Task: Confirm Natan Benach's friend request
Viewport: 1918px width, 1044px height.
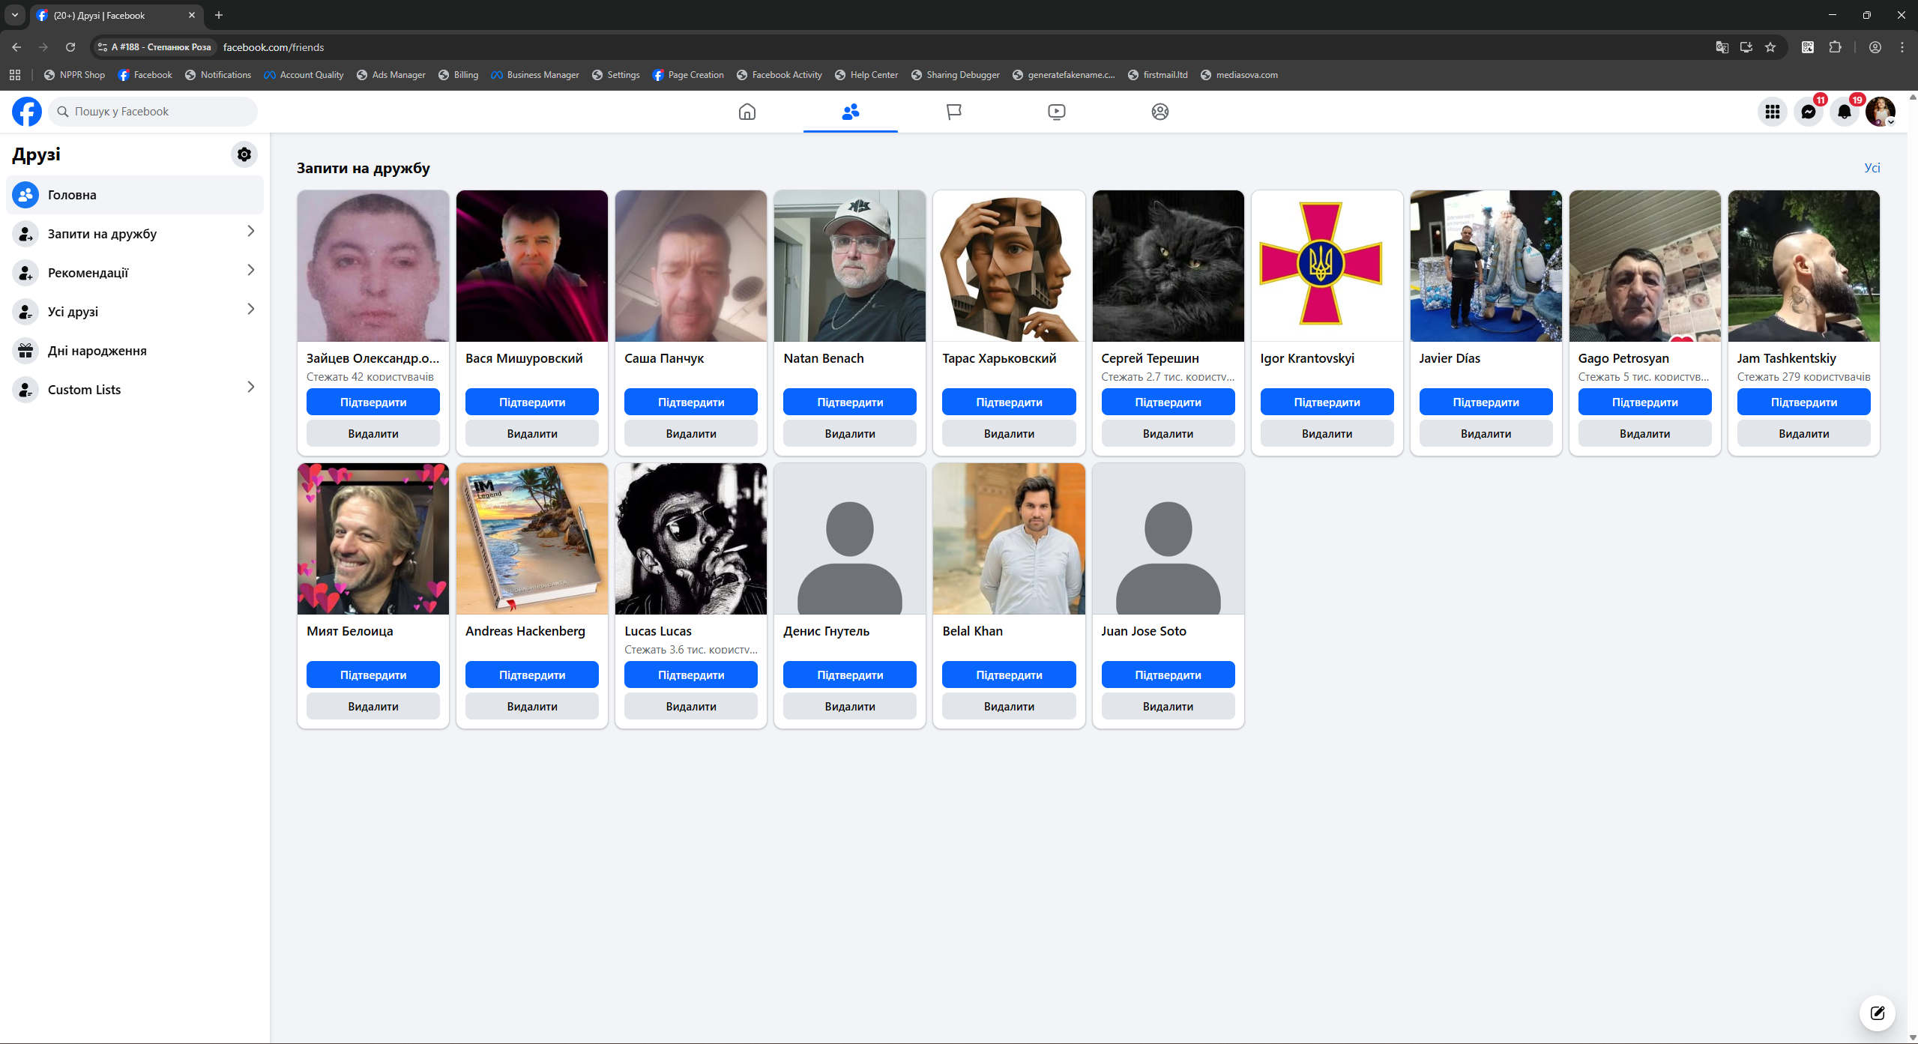Action: (849, 402)
